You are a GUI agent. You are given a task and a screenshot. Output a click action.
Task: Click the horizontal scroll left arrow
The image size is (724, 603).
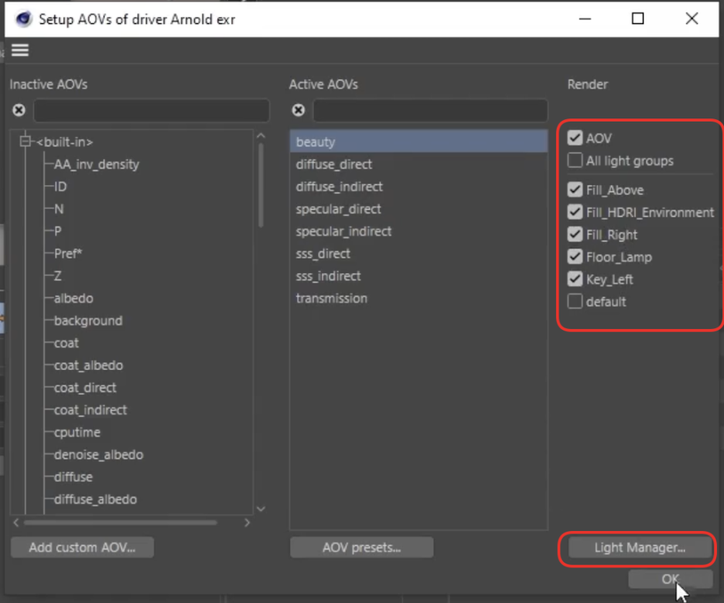(16, 522)
